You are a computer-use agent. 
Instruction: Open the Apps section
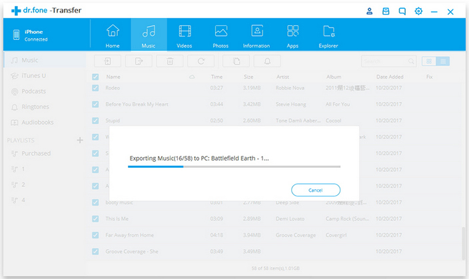(x=292, y=35)
